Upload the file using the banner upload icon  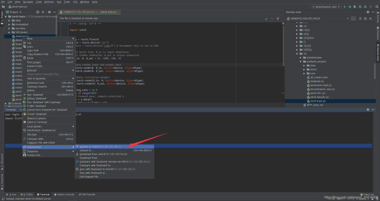(278, 19)
